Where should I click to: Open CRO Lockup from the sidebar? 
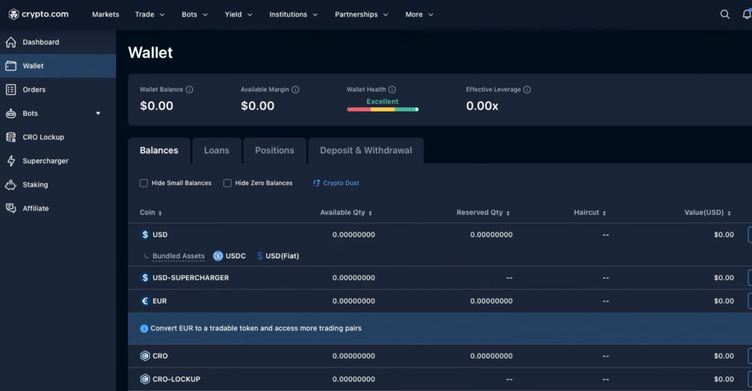pyautogui.click(x=57, y=137)
